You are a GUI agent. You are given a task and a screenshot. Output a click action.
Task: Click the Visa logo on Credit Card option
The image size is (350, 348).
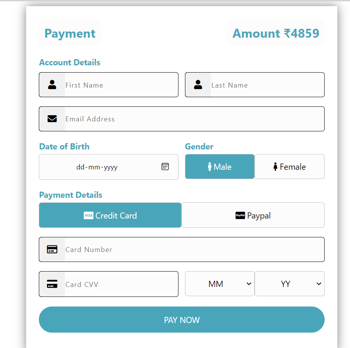(x=88, y=215)
